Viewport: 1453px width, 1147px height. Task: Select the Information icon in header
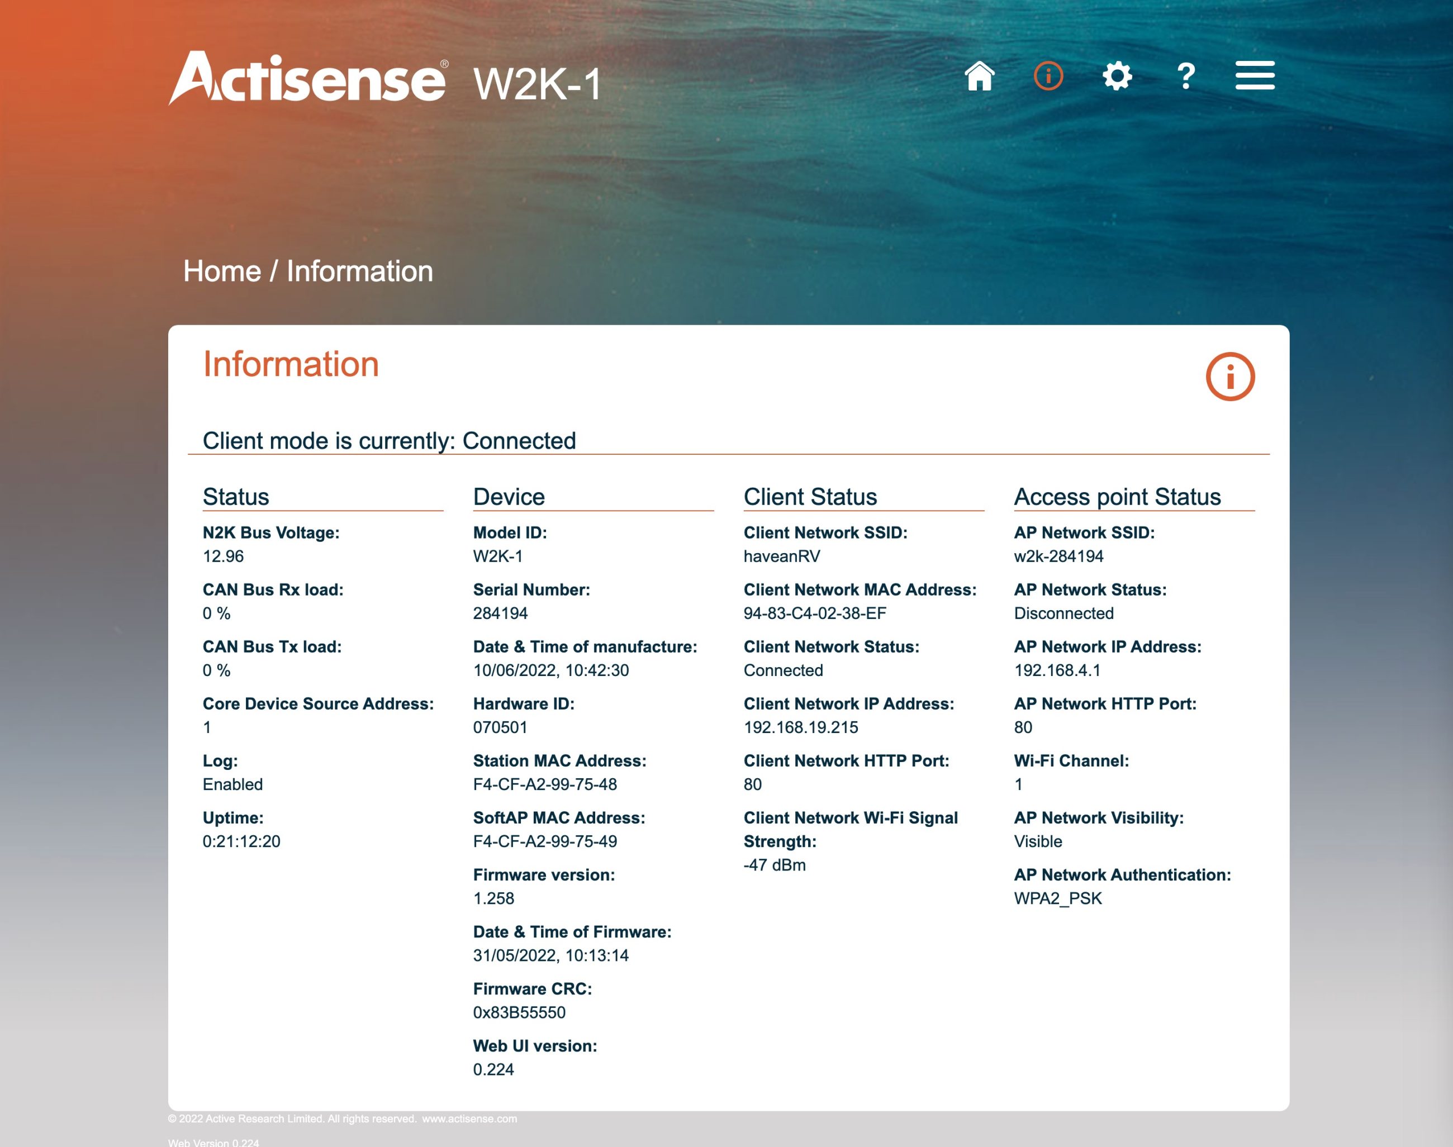1048,75
